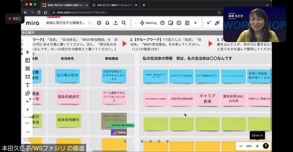Open the help question mark button
The height and width of the screenshot is (152, 293).
tap(266, 146)
